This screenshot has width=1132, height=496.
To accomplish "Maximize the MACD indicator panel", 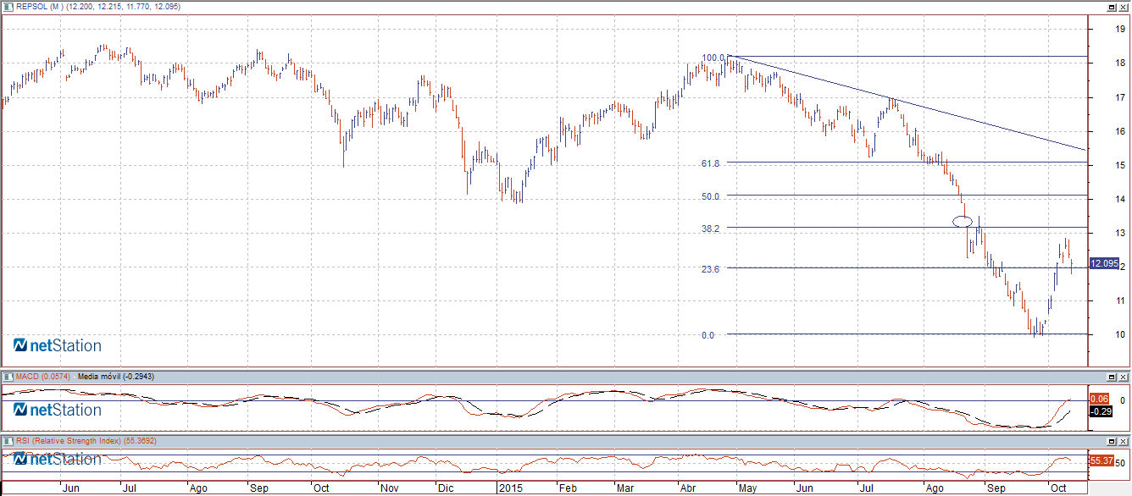I will [1111, 376].
